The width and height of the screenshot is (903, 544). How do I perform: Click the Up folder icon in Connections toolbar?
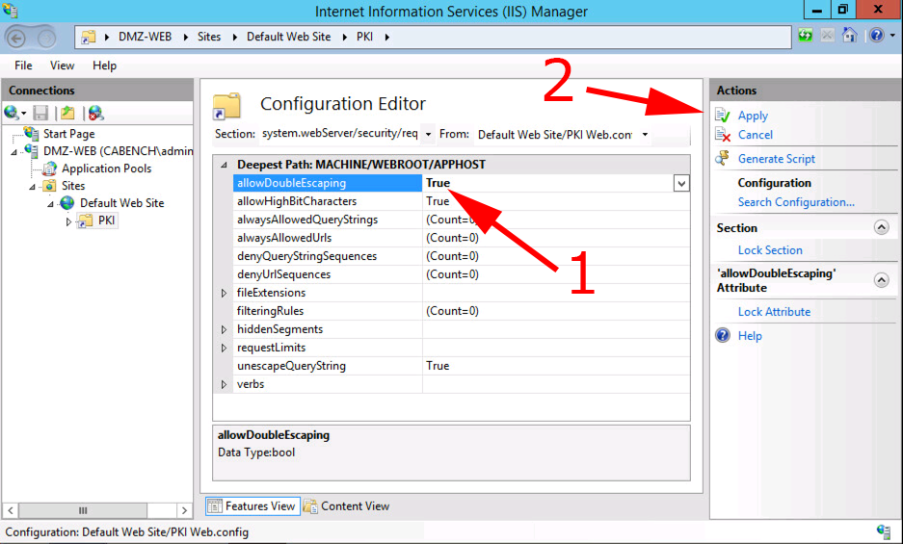coord(68,113)
